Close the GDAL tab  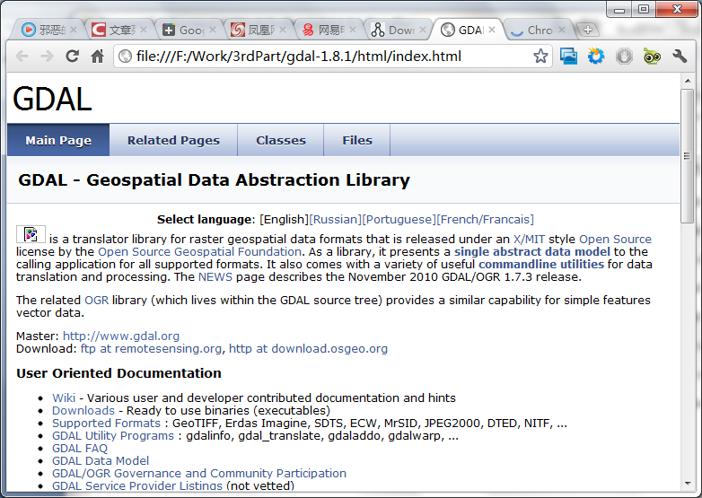click(x=492, y=30)
